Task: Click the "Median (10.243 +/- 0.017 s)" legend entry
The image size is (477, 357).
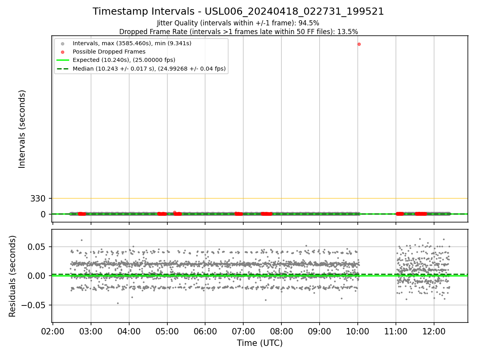Action: 149,69
